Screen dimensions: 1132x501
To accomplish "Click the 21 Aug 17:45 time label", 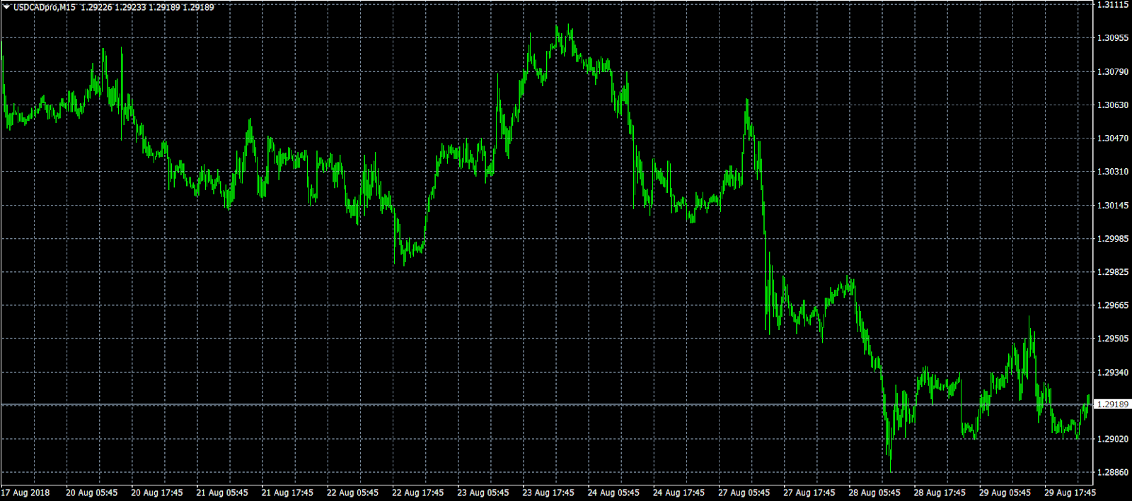I will pos(287,493).
